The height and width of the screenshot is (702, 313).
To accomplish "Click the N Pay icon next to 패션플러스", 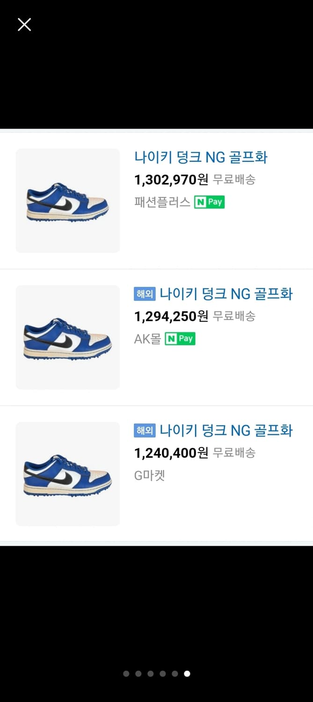I will click(x=209, y=202).
